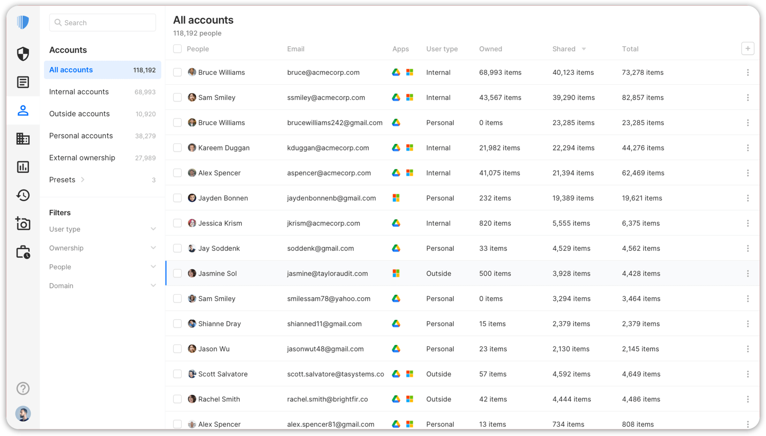766x436 pixels.
Task: Click the camera snapshot icon in sidebar
Action: [x=23, y=224]
